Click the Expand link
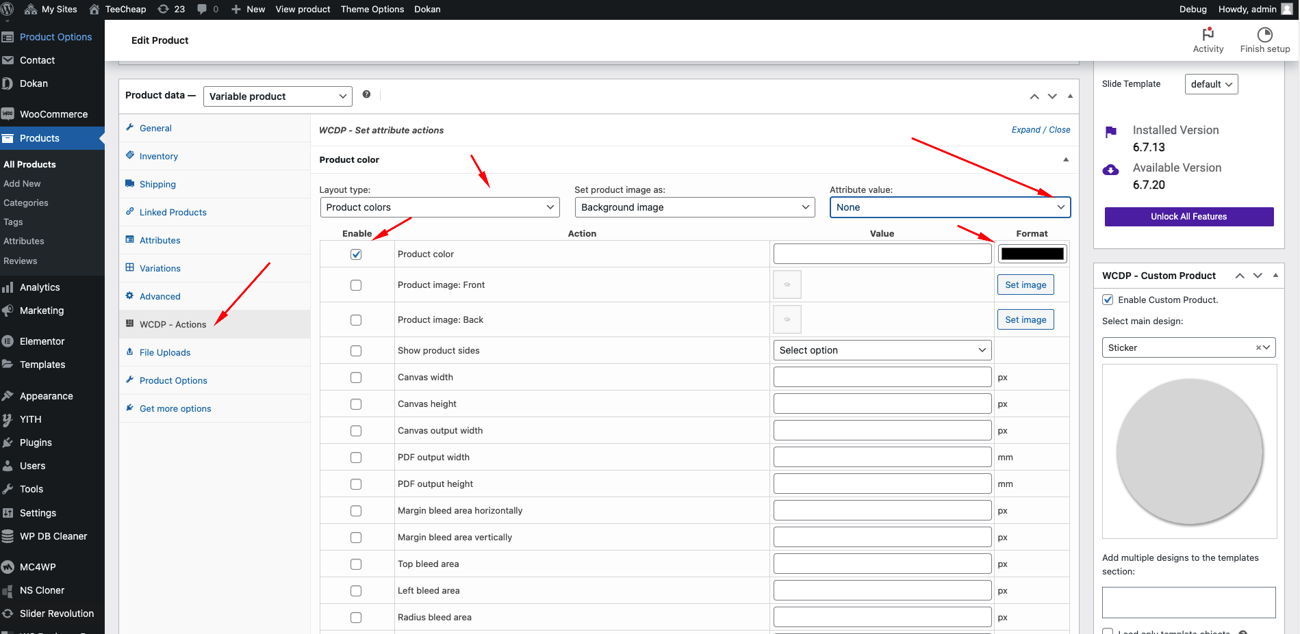1300x634 pixels. [x=1025, y=129]
